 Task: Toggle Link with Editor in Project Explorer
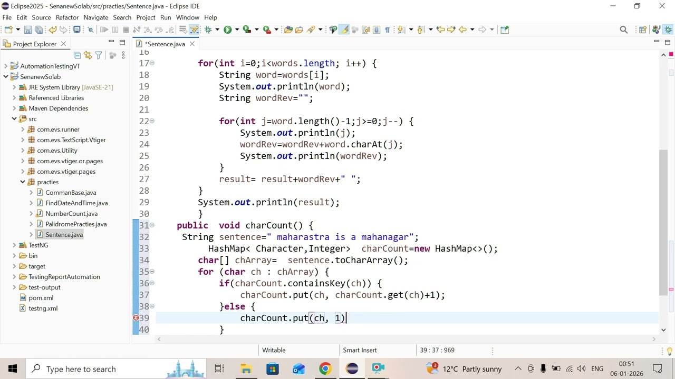88,55
